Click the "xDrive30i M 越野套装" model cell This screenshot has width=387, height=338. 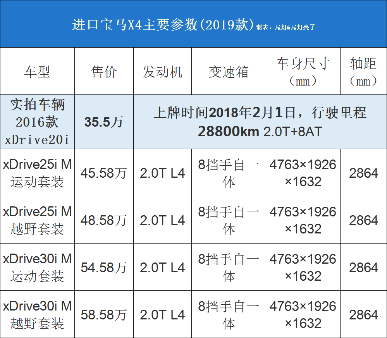37,314
